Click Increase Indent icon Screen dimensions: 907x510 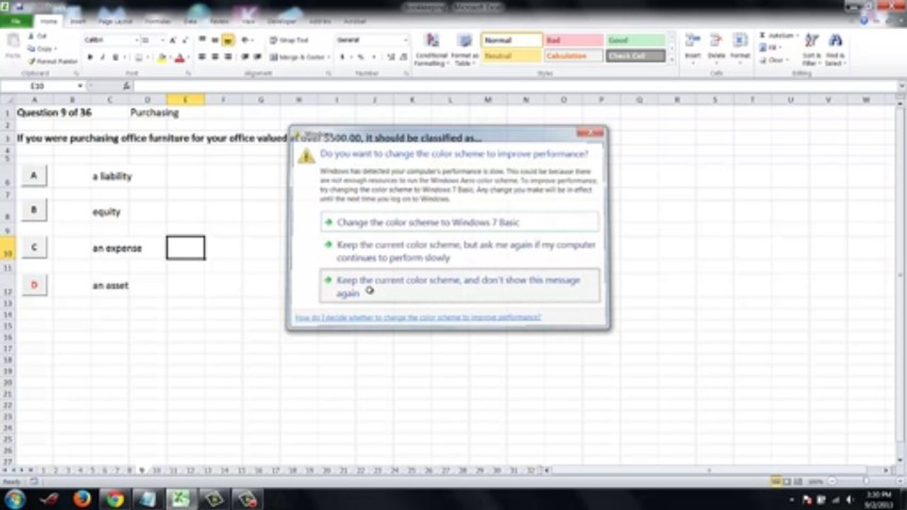257,57
